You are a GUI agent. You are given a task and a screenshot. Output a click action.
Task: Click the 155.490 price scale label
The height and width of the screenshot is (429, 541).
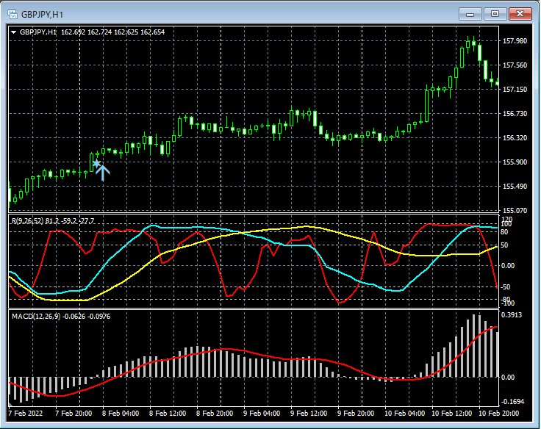515,187
